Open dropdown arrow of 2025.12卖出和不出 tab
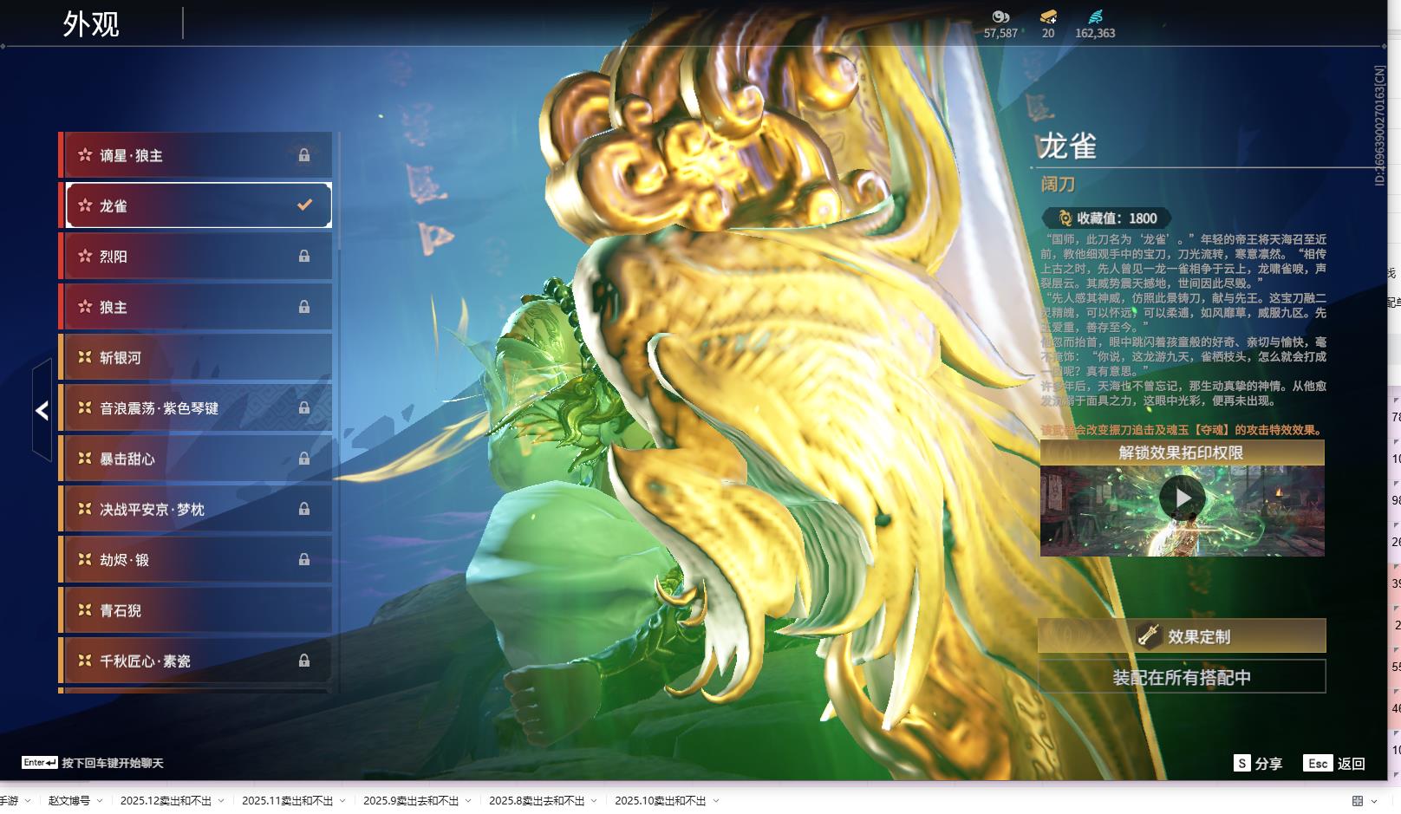The width and height of the screenshot is (1401, 814). tap(221, 801)
